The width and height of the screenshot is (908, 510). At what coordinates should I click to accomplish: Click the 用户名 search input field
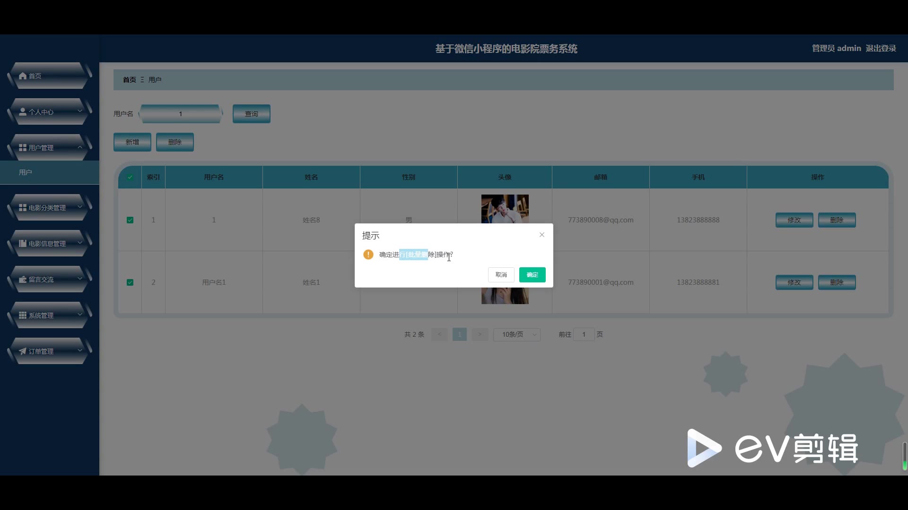coord(180,114)
